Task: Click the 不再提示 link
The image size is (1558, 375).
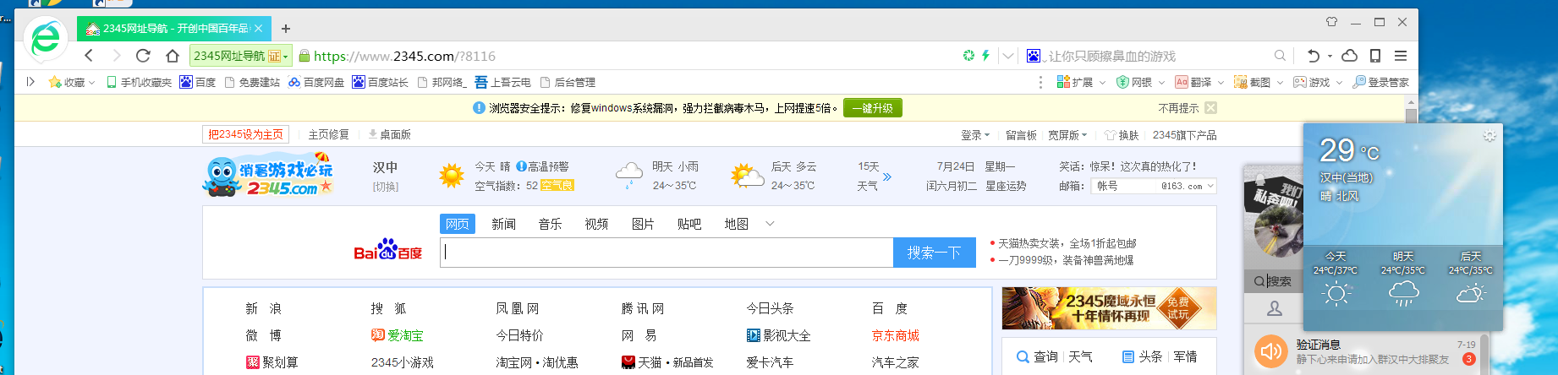Action: 1178,108
